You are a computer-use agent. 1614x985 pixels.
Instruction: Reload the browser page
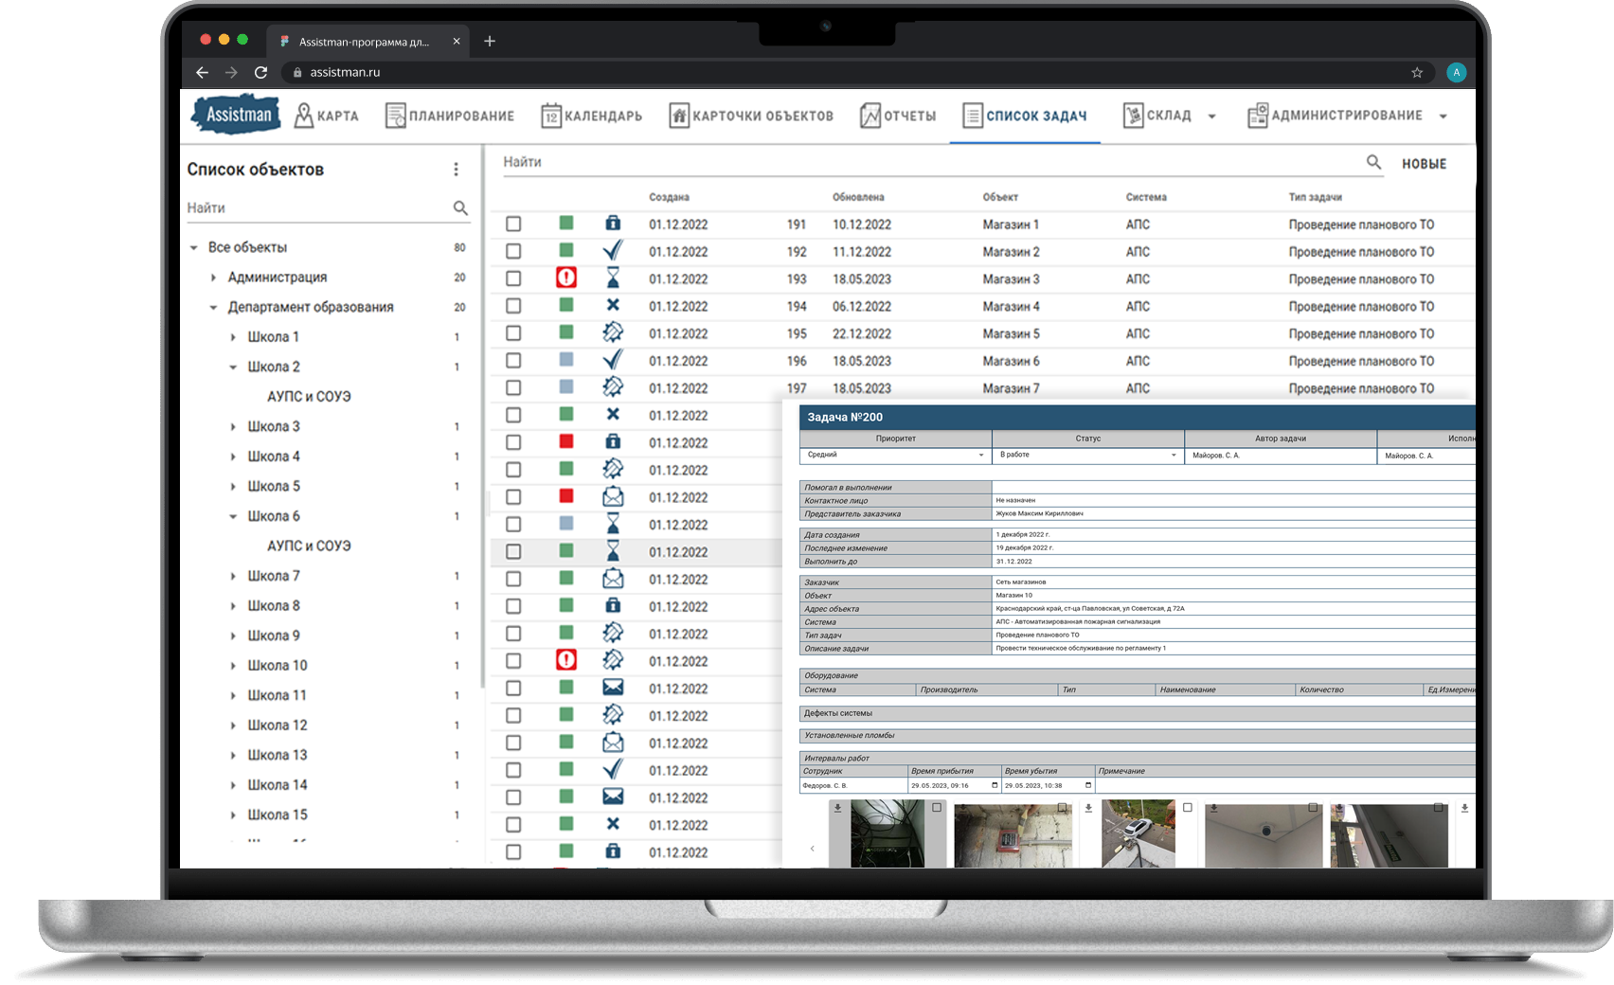[x=260, y=72]
